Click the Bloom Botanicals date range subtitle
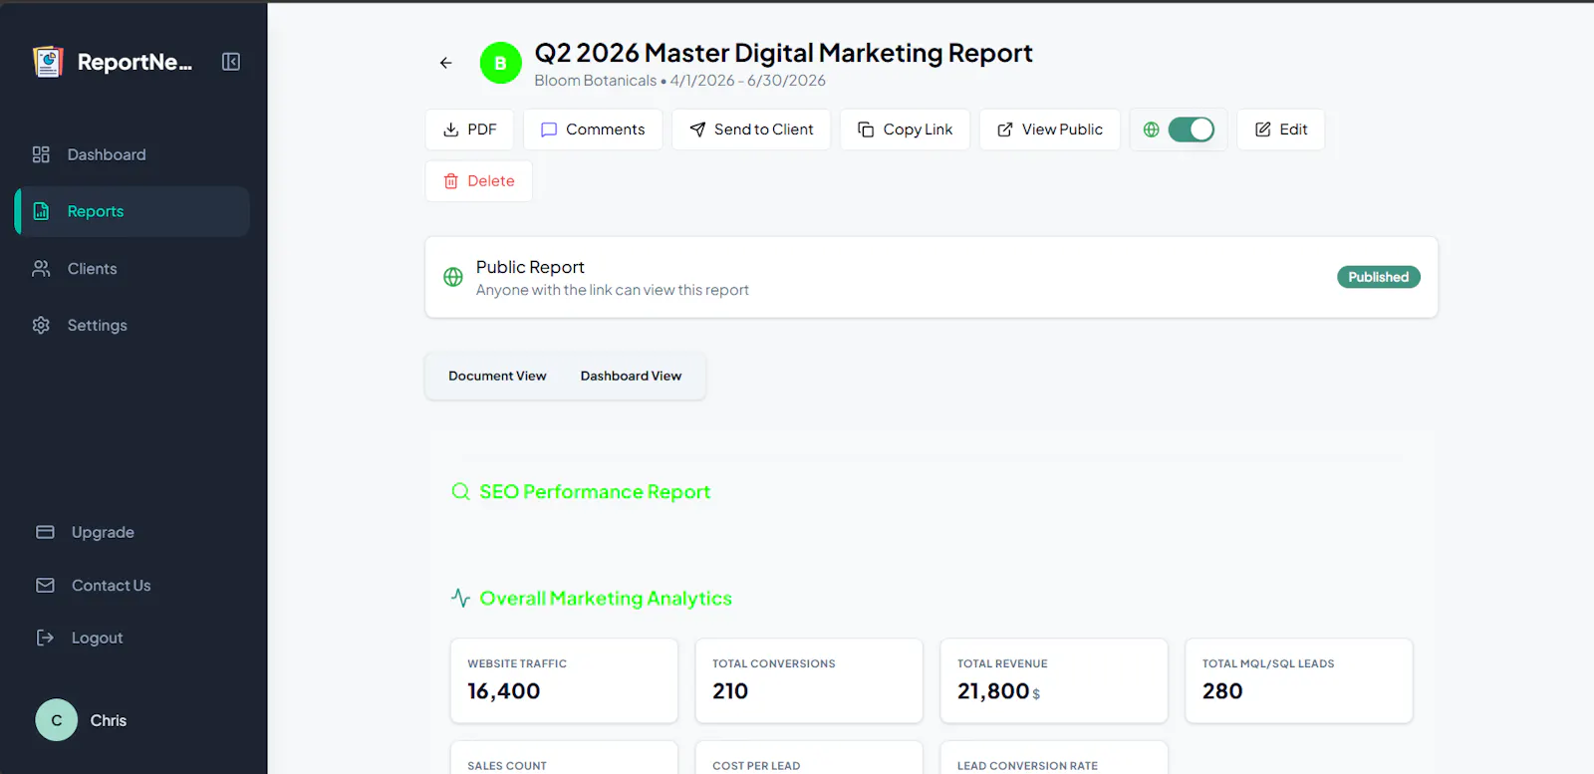The width and height of the screenshot is (1594, 774). 680,81
